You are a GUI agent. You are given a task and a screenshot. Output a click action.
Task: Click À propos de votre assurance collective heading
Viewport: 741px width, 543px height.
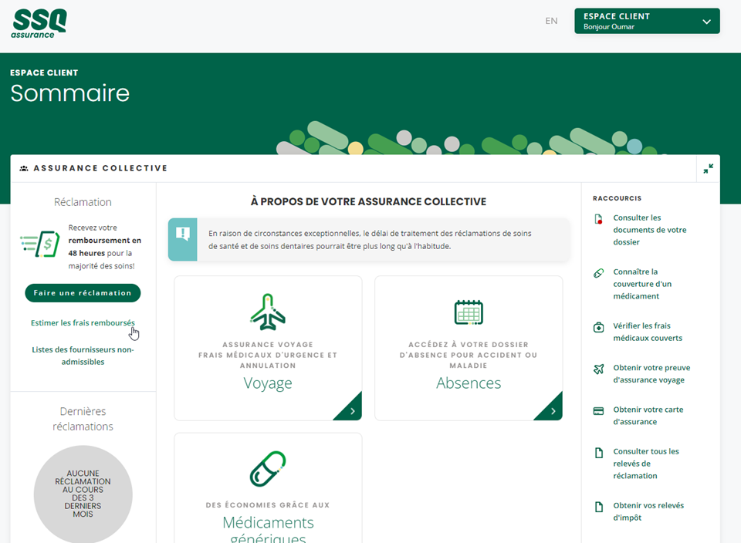(368, 201)
